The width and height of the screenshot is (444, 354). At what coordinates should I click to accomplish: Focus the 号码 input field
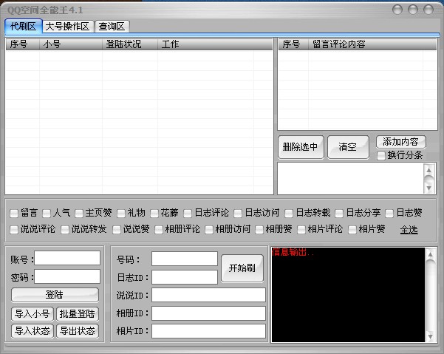[x=185, y=259]
